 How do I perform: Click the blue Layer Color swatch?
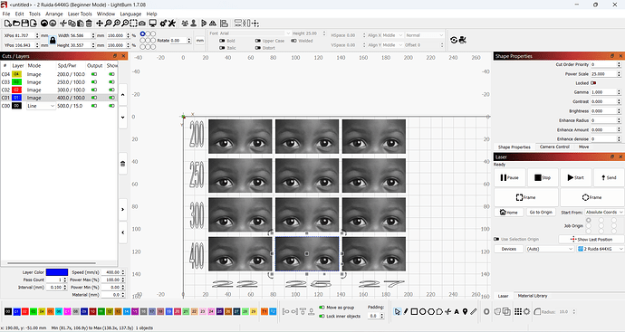point(56,272)
